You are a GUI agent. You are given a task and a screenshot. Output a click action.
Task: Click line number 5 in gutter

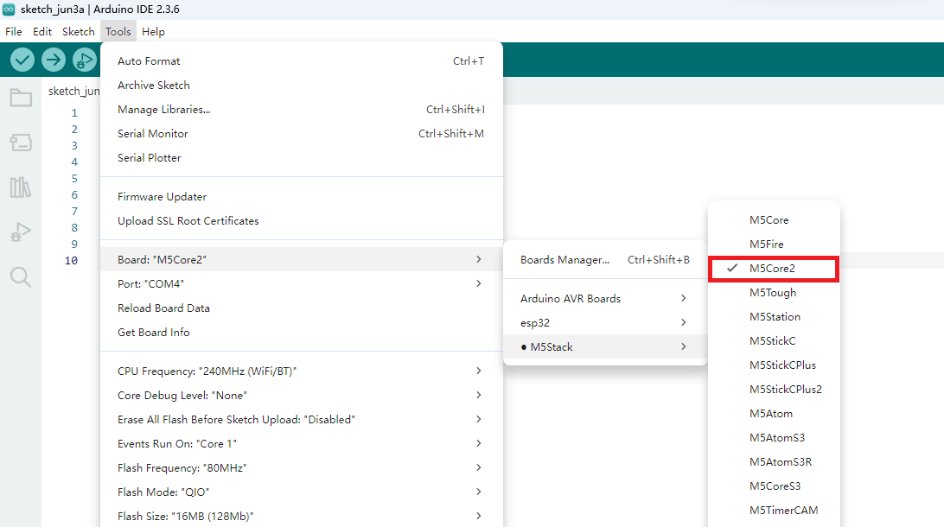tap(74, 178)
